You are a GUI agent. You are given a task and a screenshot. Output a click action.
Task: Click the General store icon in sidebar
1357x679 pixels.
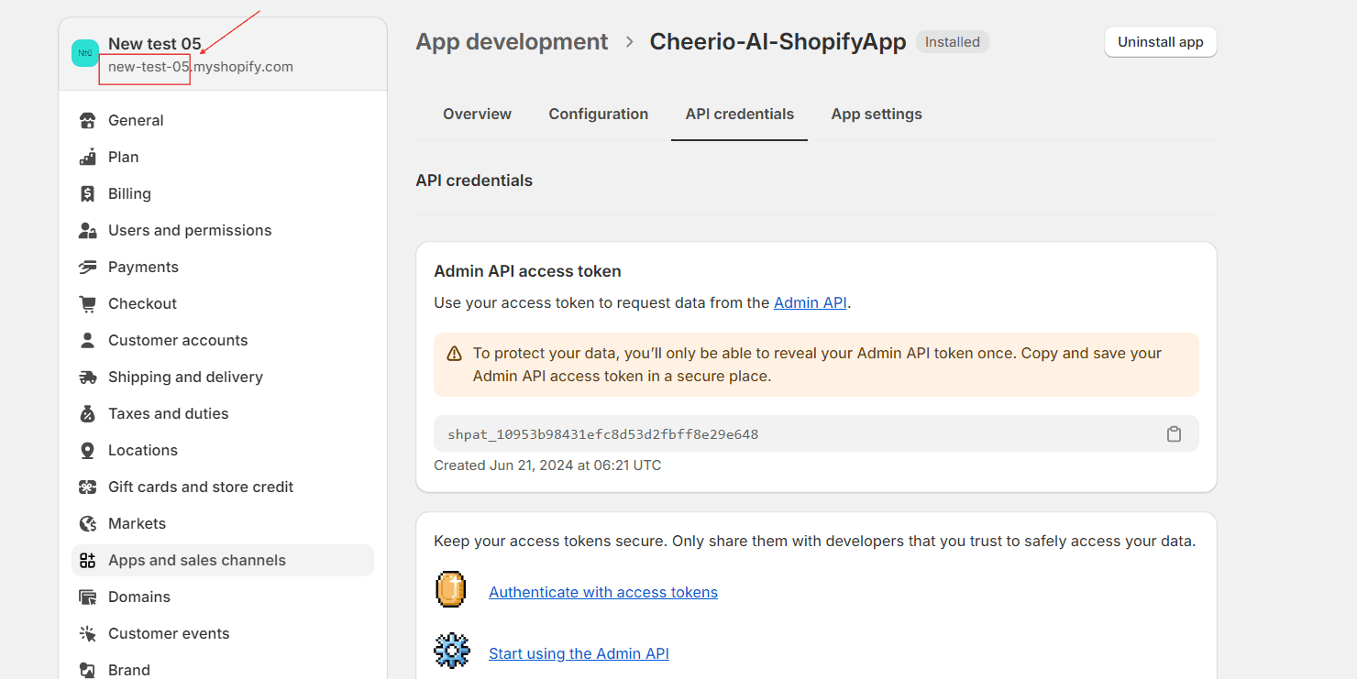87,120
